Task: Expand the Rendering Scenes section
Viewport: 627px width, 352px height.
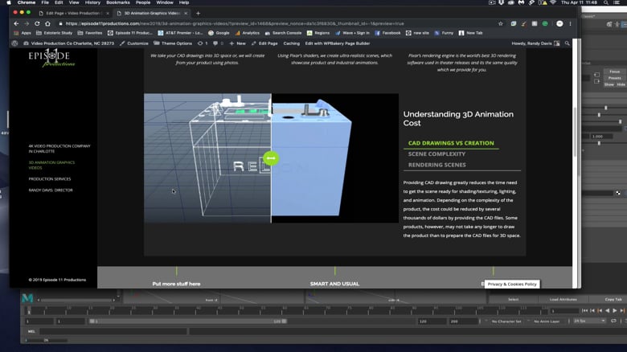Action: coord(436,165)
